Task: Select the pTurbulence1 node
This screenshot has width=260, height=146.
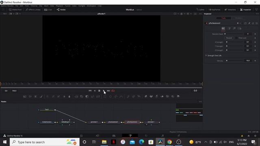Action: tap(113, 122)
